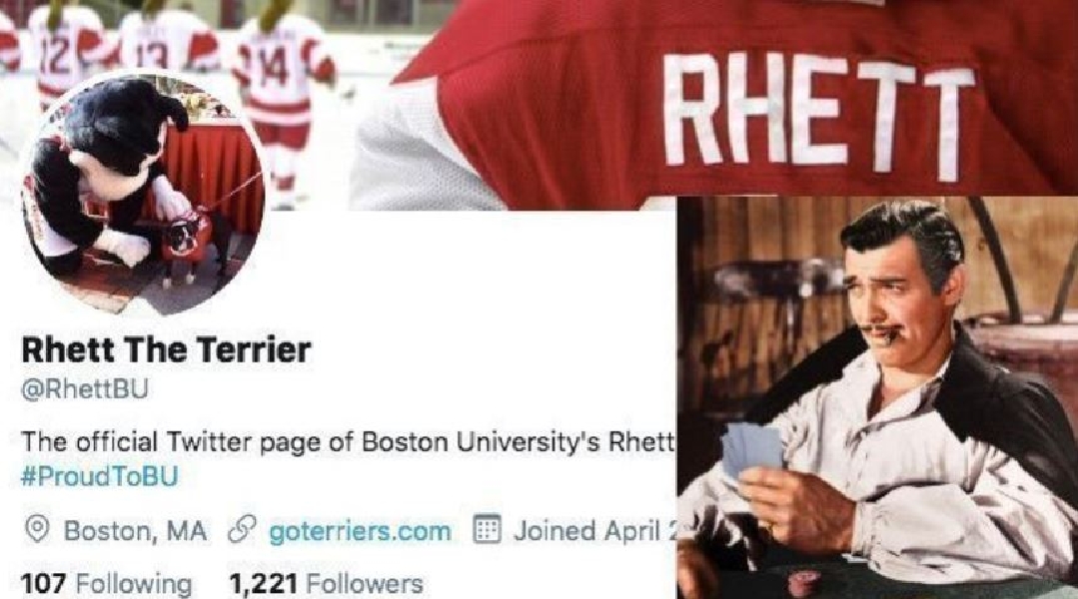View the 1,221 Followers list

pos(326,584)
